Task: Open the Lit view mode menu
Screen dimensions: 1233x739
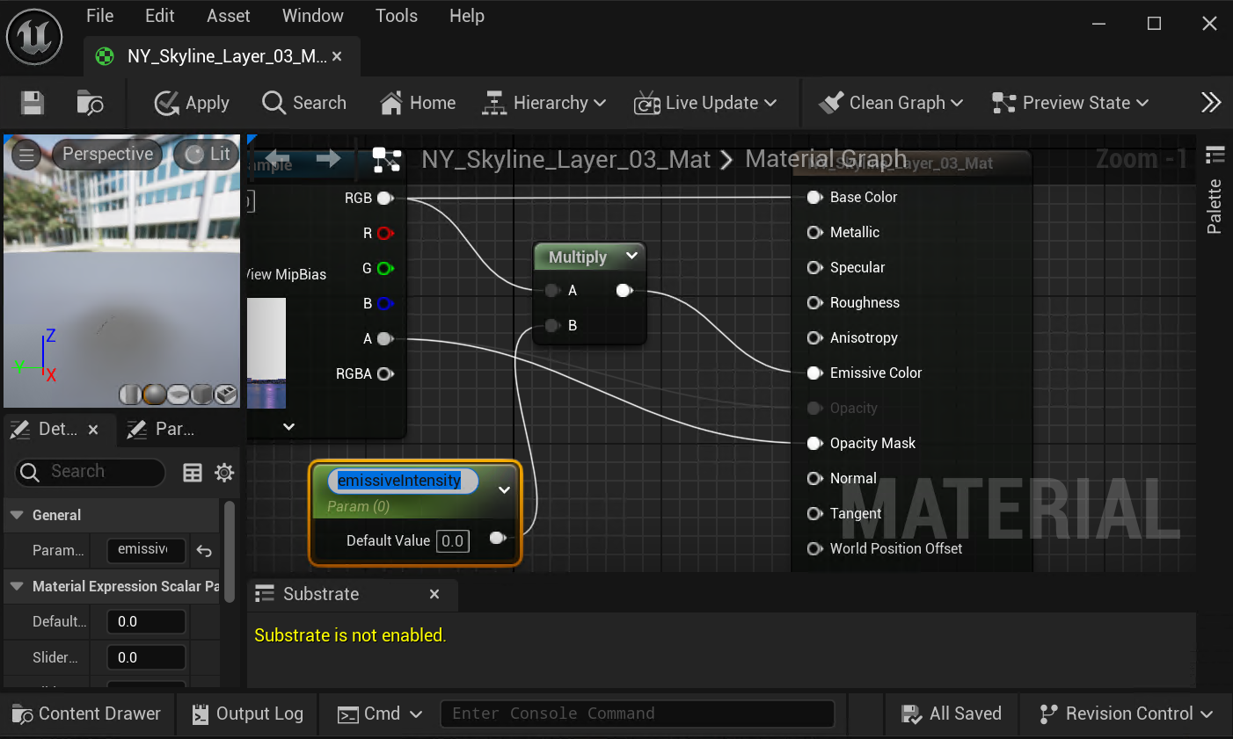Action: click(x=207, y=154)
